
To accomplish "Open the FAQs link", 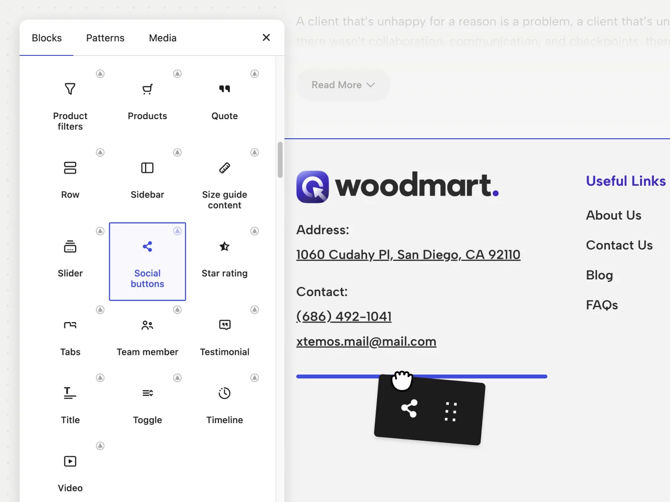I will [x=602, y=305].
